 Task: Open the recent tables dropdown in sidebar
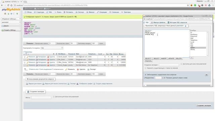tap(11, 19)
